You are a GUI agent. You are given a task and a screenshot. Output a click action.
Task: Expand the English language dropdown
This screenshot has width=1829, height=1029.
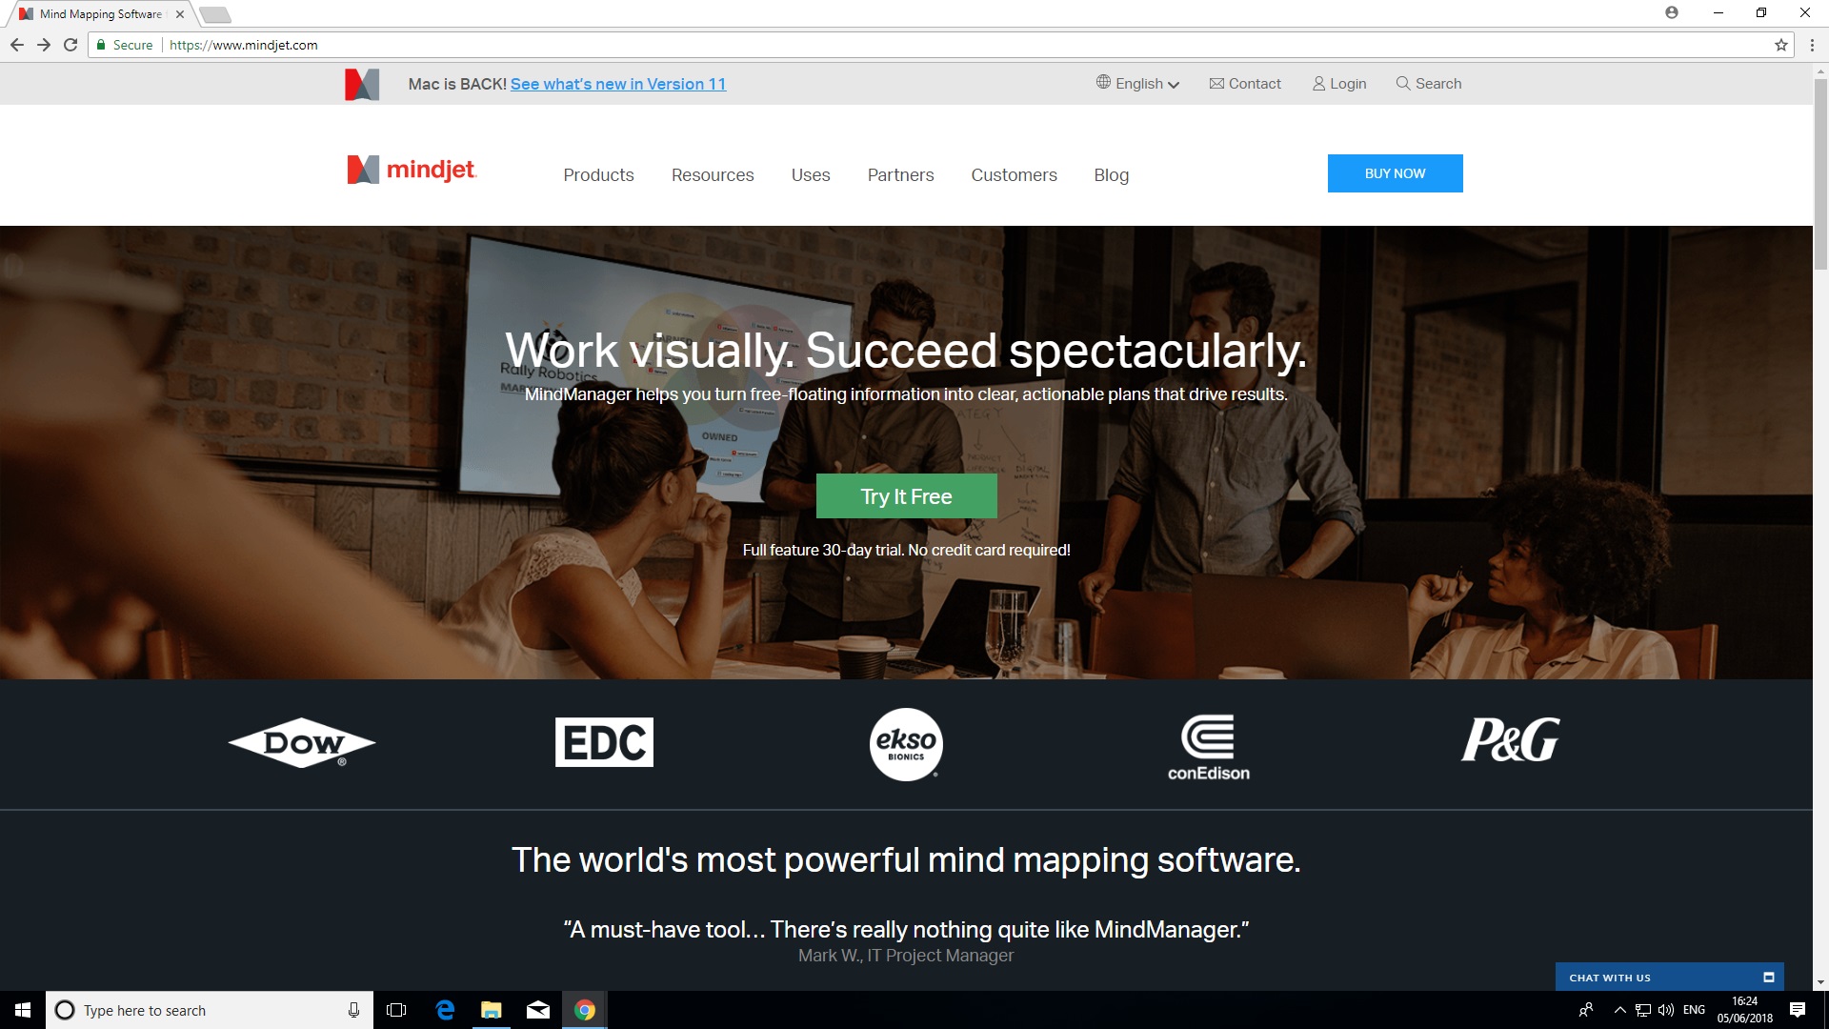click(x=1137, y=83)
